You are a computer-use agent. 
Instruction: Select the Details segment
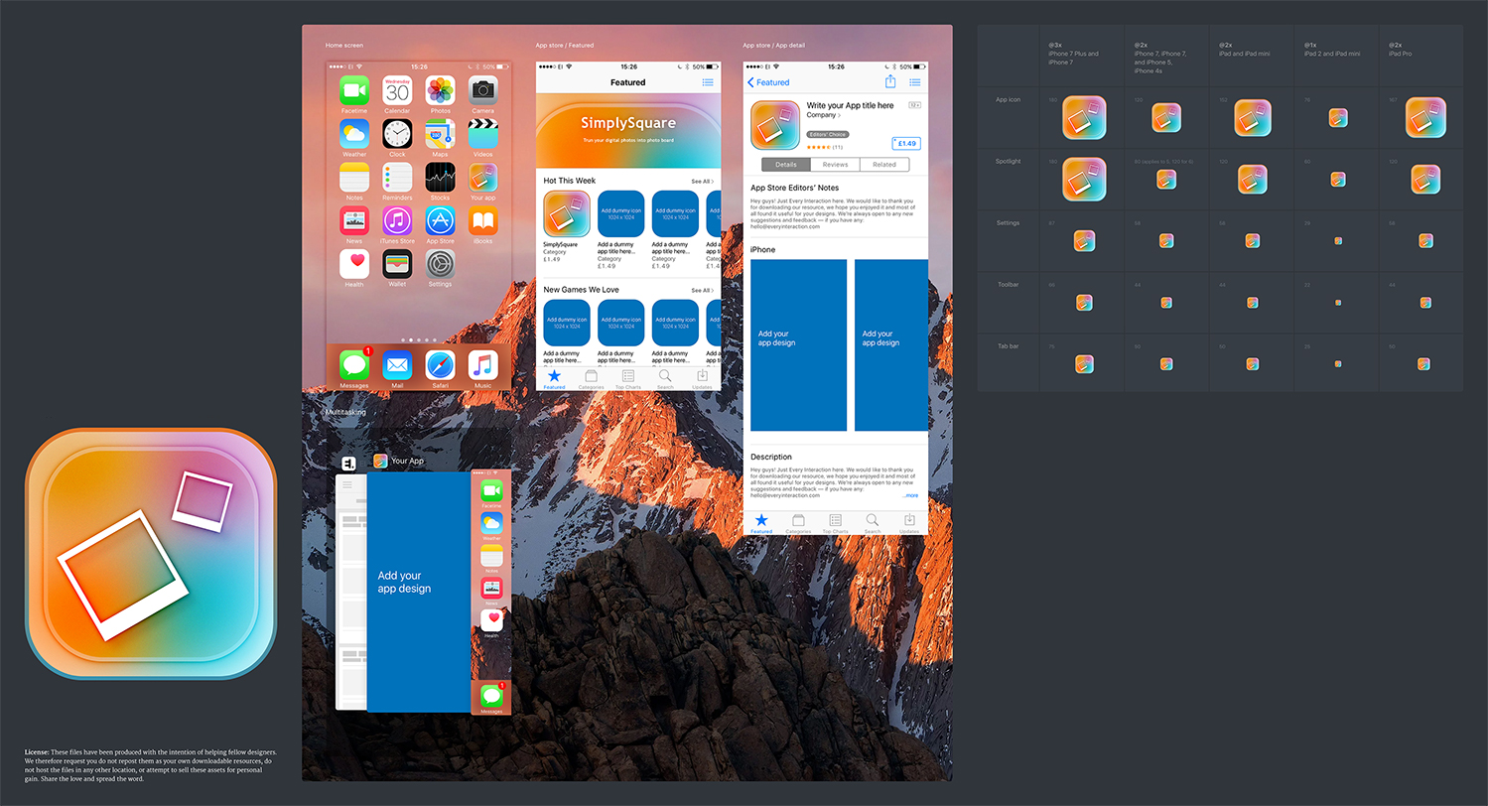(x=786, y=165)
